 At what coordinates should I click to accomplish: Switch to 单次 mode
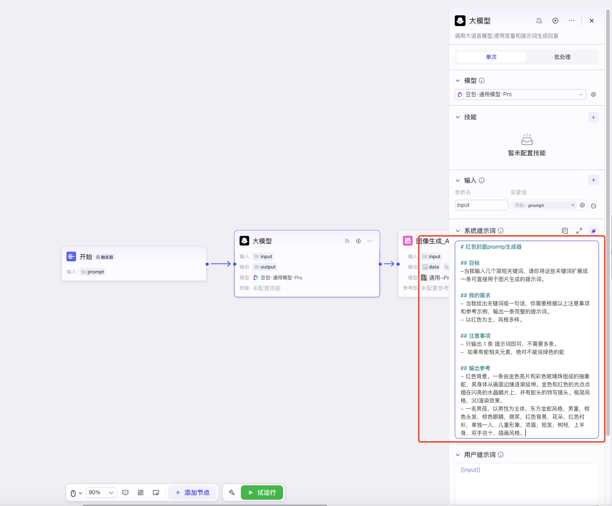point(491,57)
